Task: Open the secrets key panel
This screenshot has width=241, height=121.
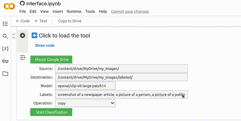Action: [x=5, y=61]
